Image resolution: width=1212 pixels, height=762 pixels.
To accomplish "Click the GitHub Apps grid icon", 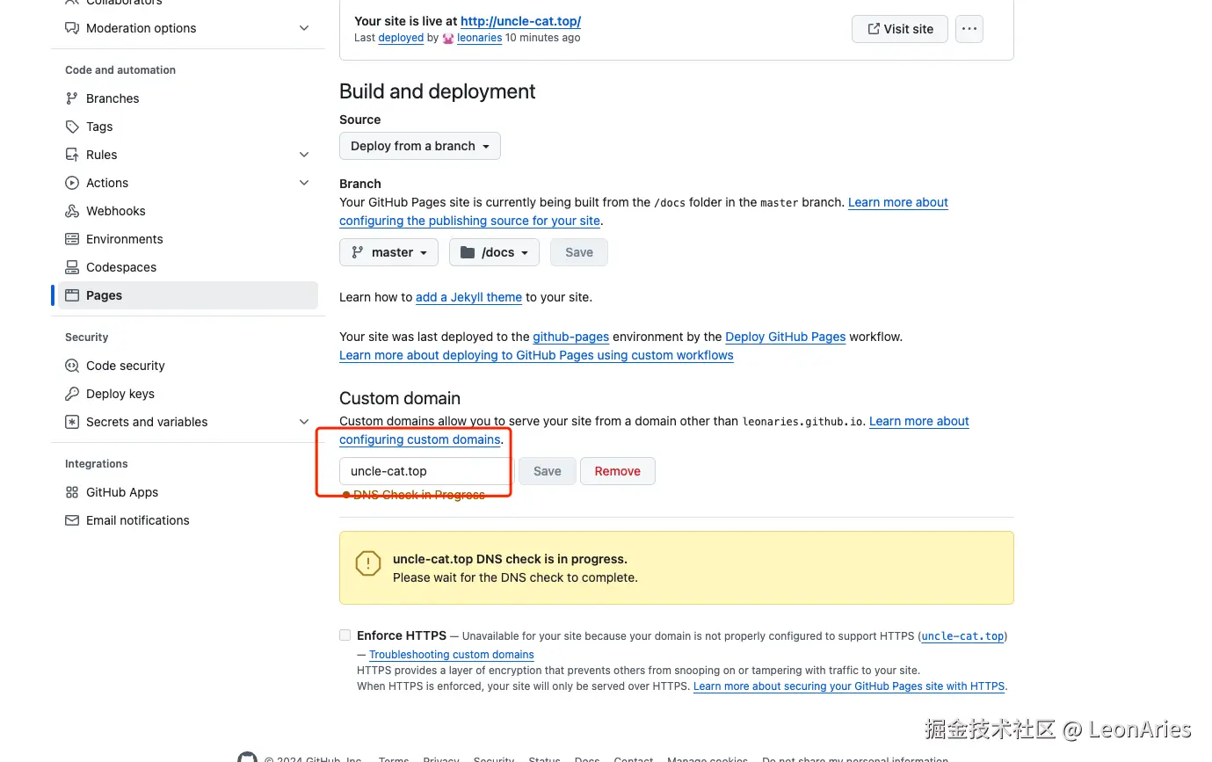I will coord(72,492).
